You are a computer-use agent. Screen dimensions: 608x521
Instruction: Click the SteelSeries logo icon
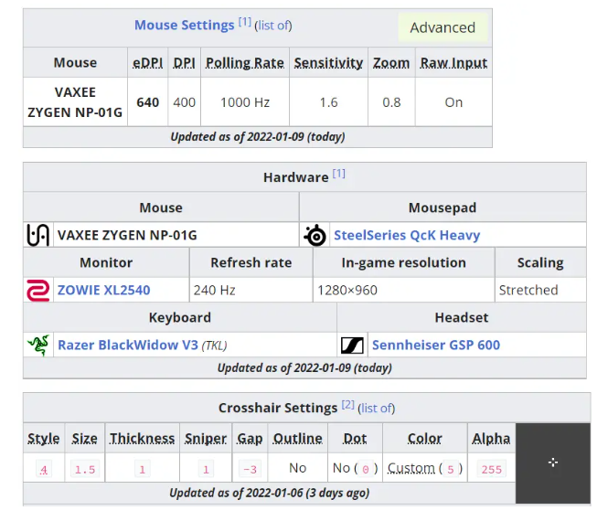[x=315, y=235]
